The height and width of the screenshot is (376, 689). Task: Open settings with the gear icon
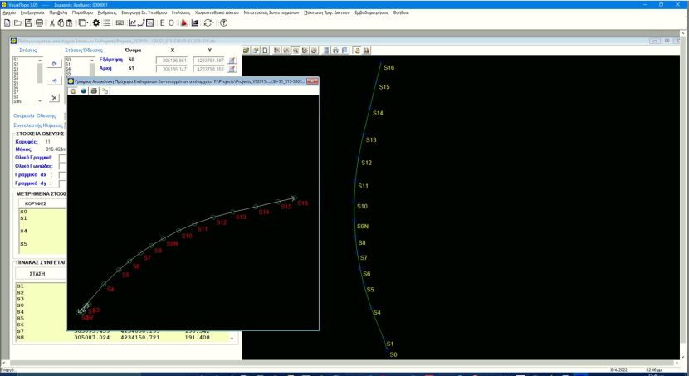click(x=96, y=22)
